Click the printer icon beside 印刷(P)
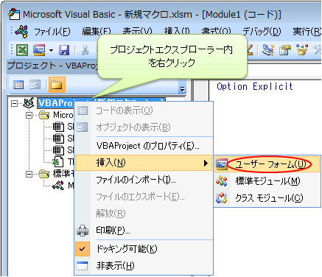Image resolution: width=322 pixels, height=277 pixels. click(83, 231)
